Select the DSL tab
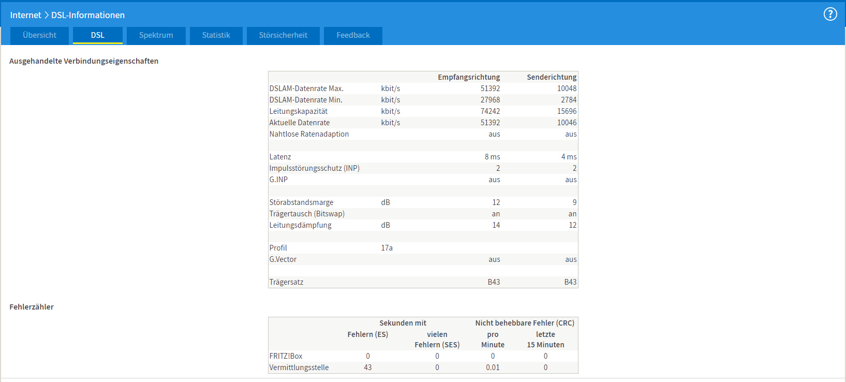Image resolution: width=846 pixels, height=382 pixels. point(98,36)
